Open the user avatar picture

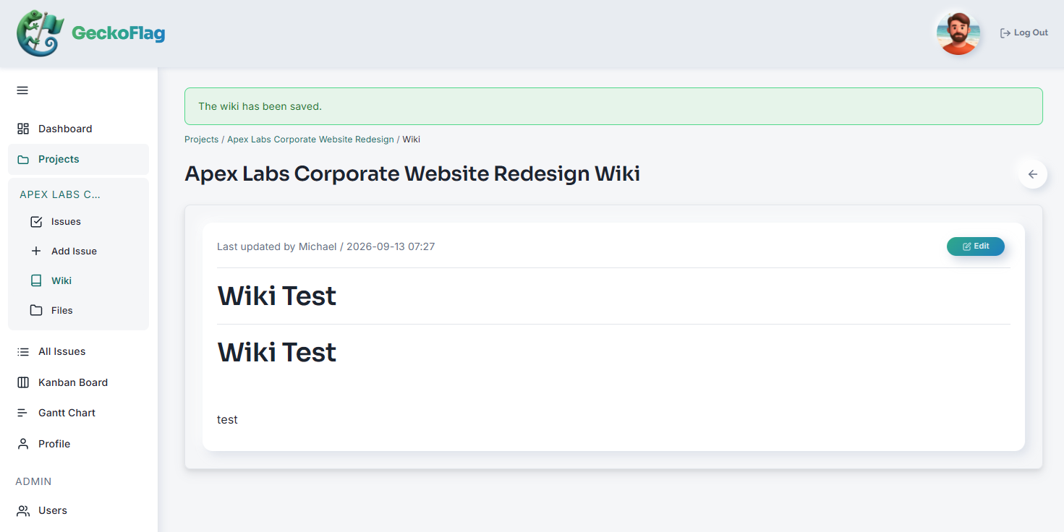(x=958, y=33)
